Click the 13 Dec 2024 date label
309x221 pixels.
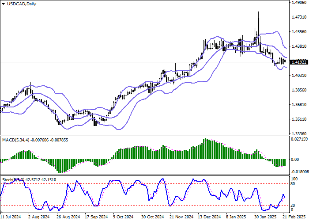209,217
